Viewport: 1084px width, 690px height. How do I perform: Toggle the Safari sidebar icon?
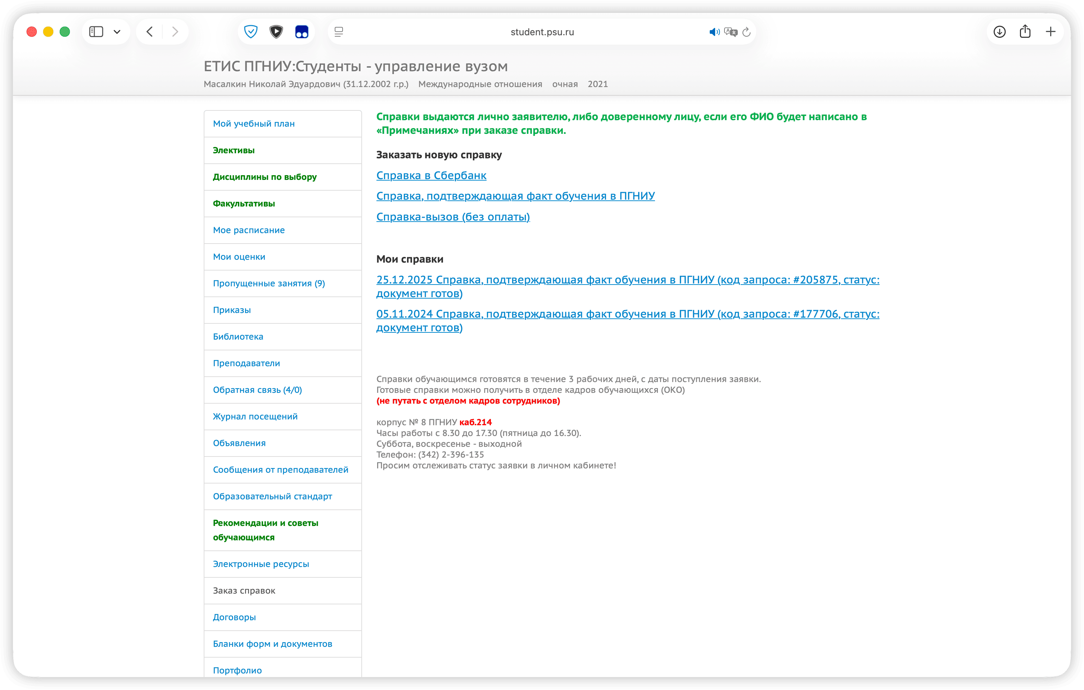click(96, 32)
